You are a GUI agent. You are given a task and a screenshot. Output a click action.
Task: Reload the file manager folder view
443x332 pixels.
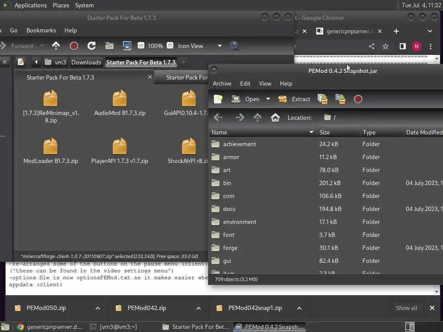92,46
